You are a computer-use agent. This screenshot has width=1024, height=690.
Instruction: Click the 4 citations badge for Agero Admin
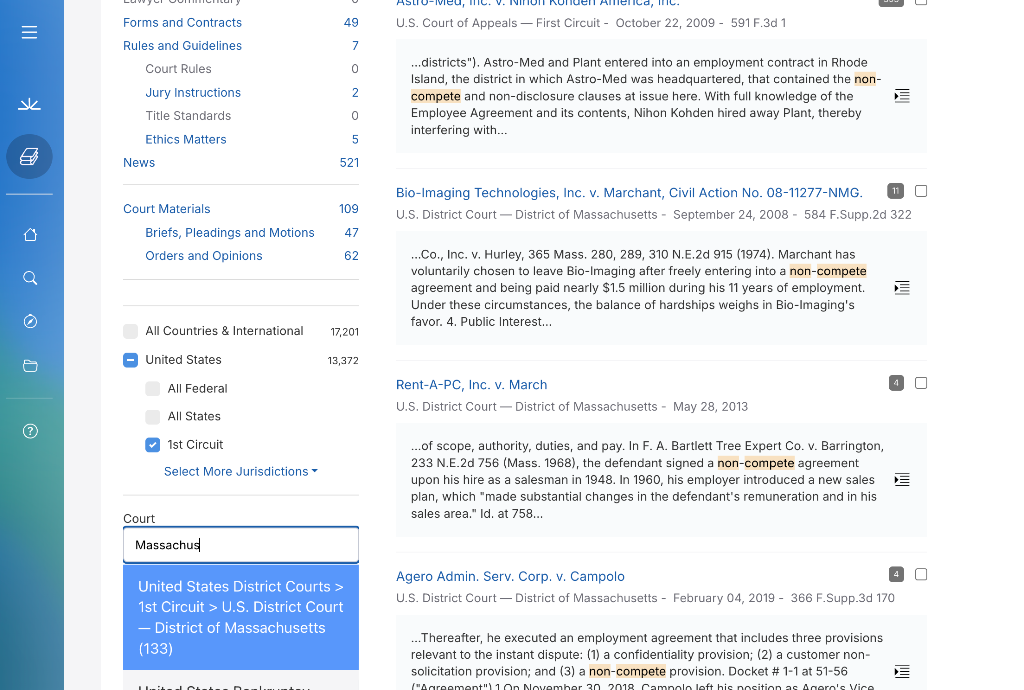[x=896, y=574]
